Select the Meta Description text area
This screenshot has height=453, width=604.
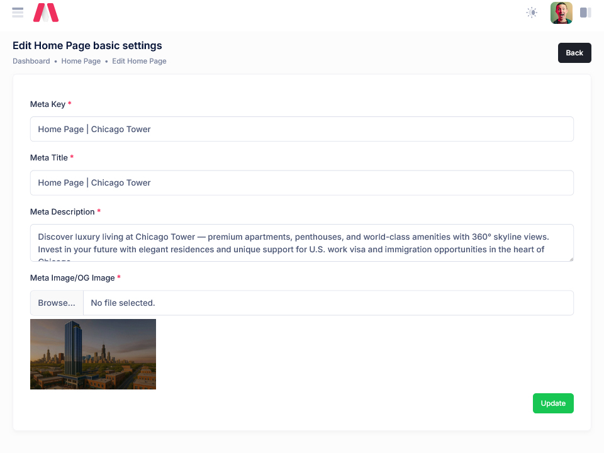coord(302,242)
